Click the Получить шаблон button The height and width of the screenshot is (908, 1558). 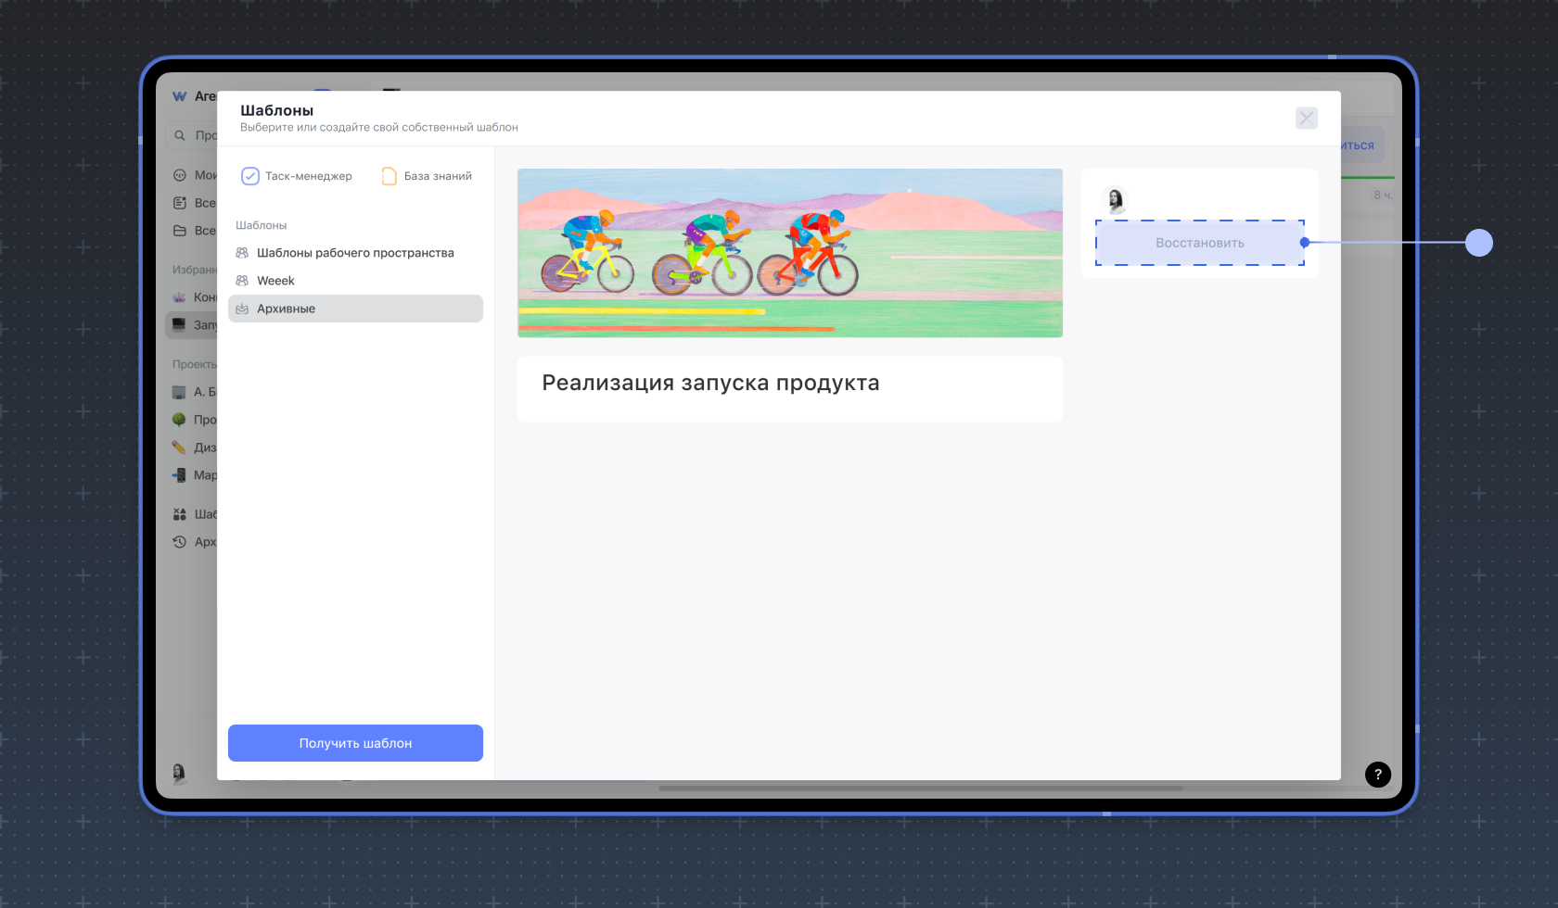point(355,743)
